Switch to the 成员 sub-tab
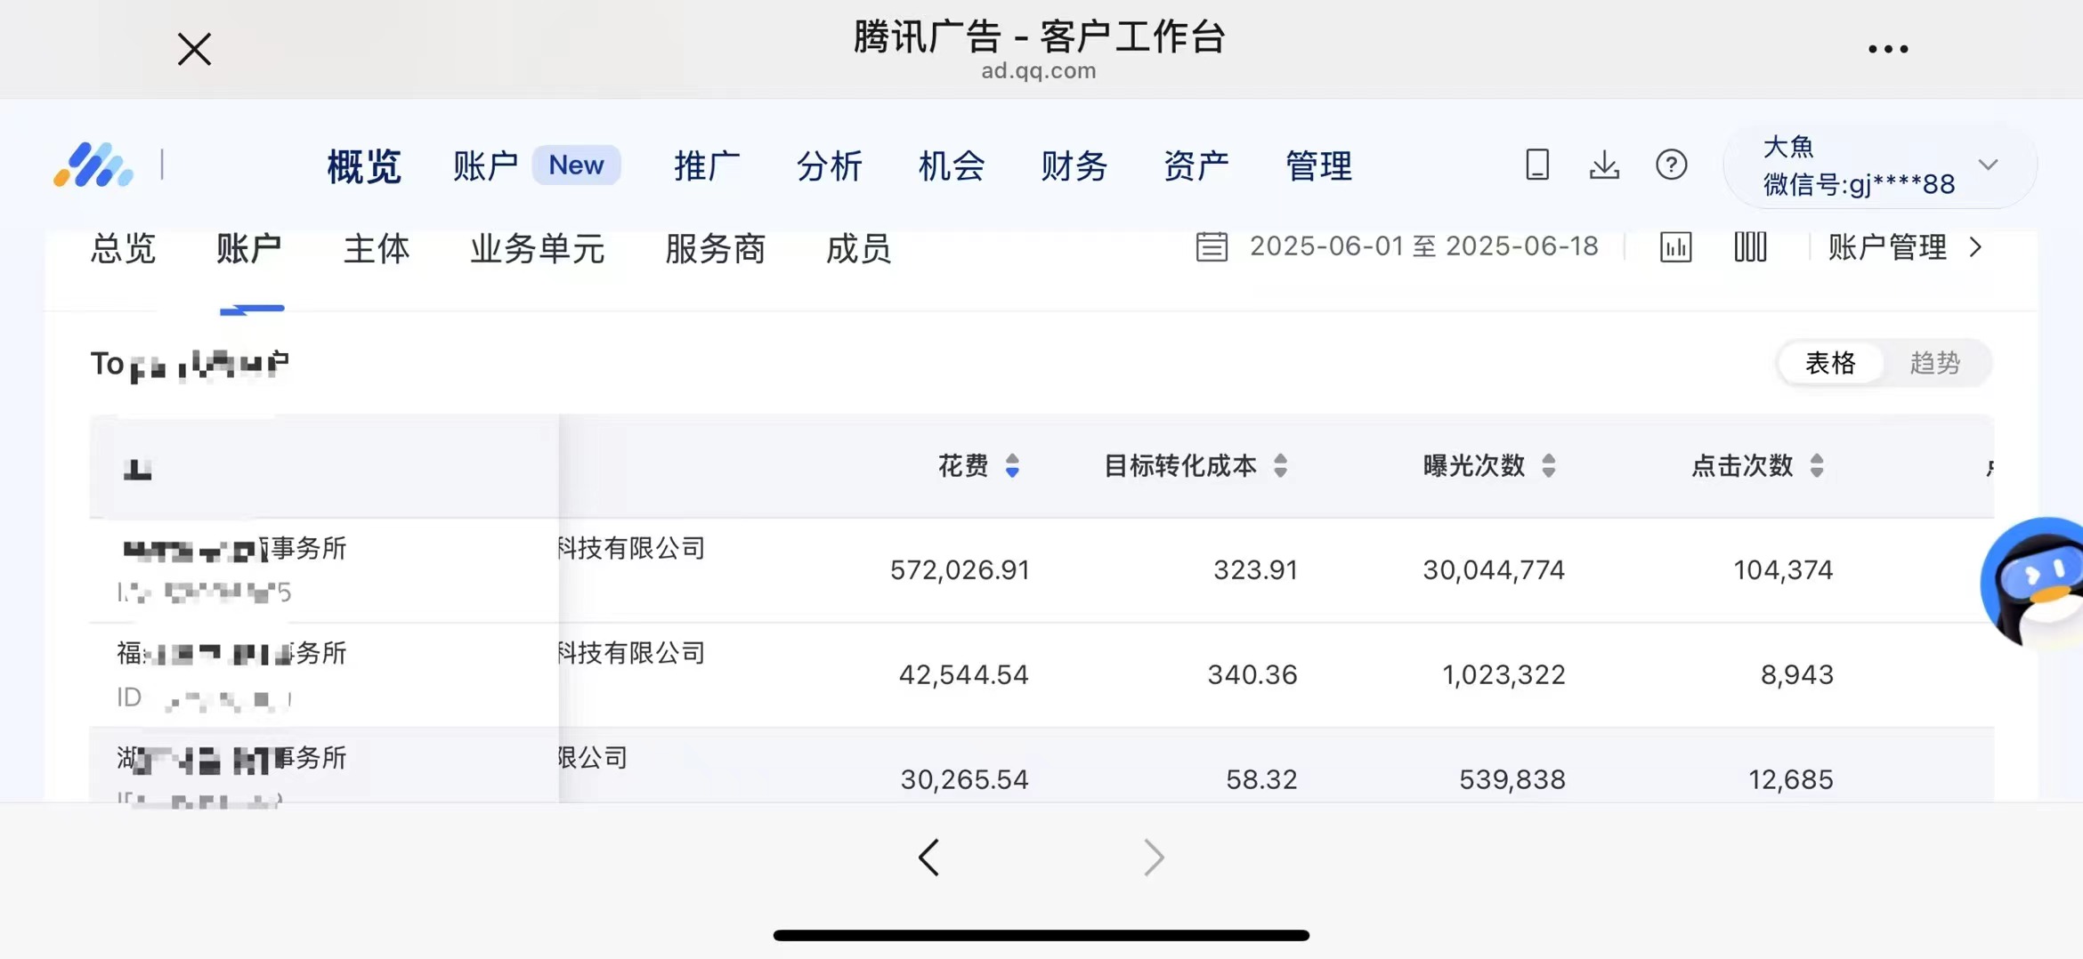This screenshot has height=959, width=2083. coord(858,248)
